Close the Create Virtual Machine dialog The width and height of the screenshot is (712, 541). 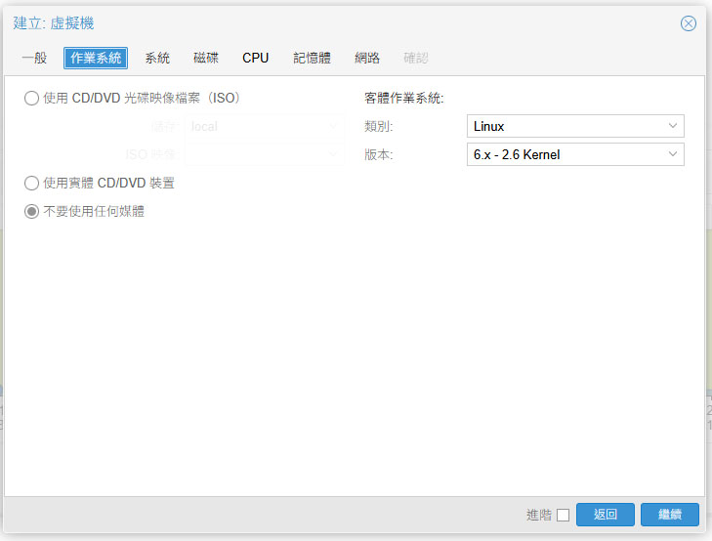689,23
